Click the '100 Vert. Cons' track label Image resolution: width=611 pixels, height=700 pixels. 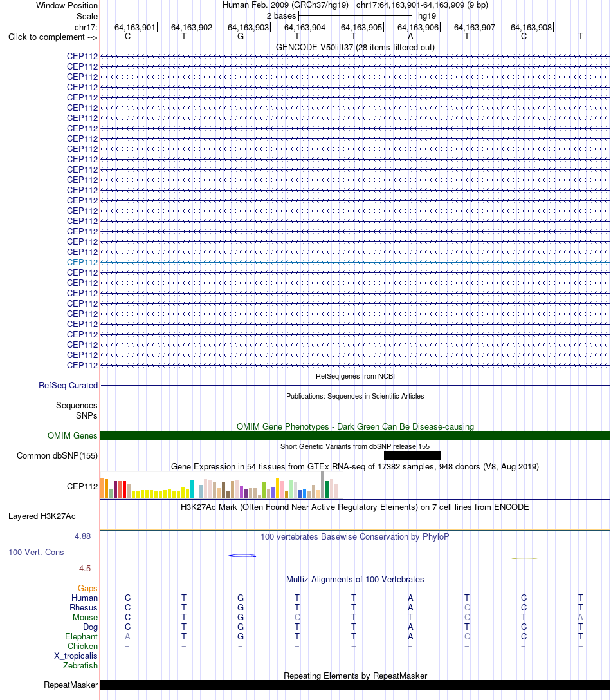(x=36, y=553)
